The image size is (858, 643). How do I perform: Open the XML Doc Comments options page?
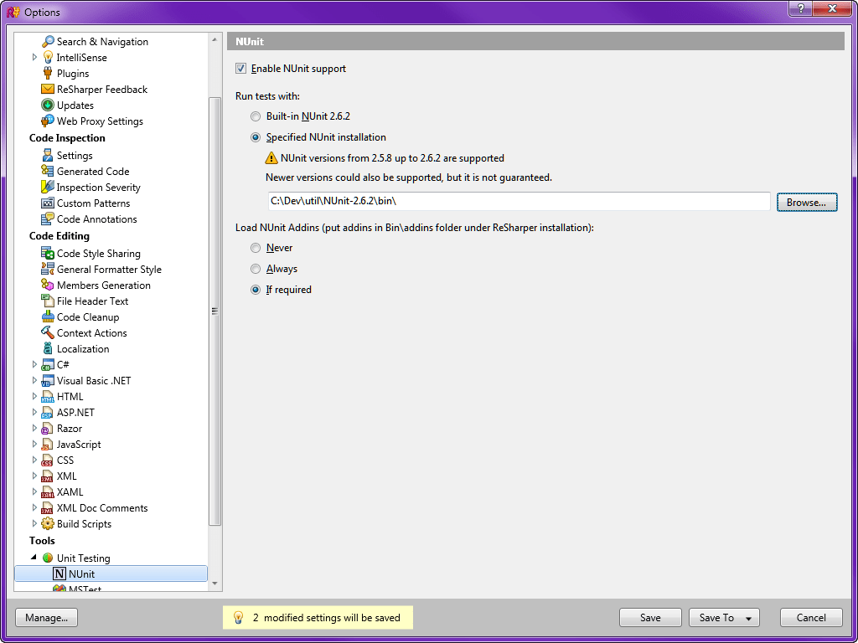(x=101, y=508)
